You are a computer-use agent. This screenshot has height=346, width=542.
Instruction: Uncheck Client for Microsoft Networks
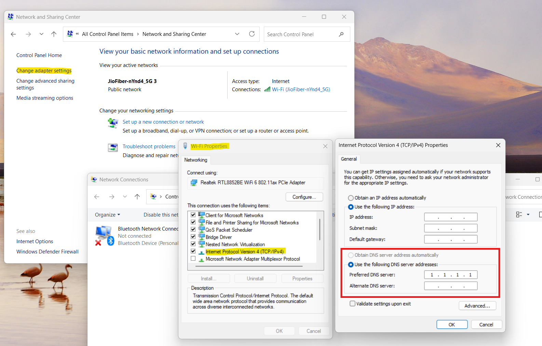pyautogui.click(x=193, y=215)
